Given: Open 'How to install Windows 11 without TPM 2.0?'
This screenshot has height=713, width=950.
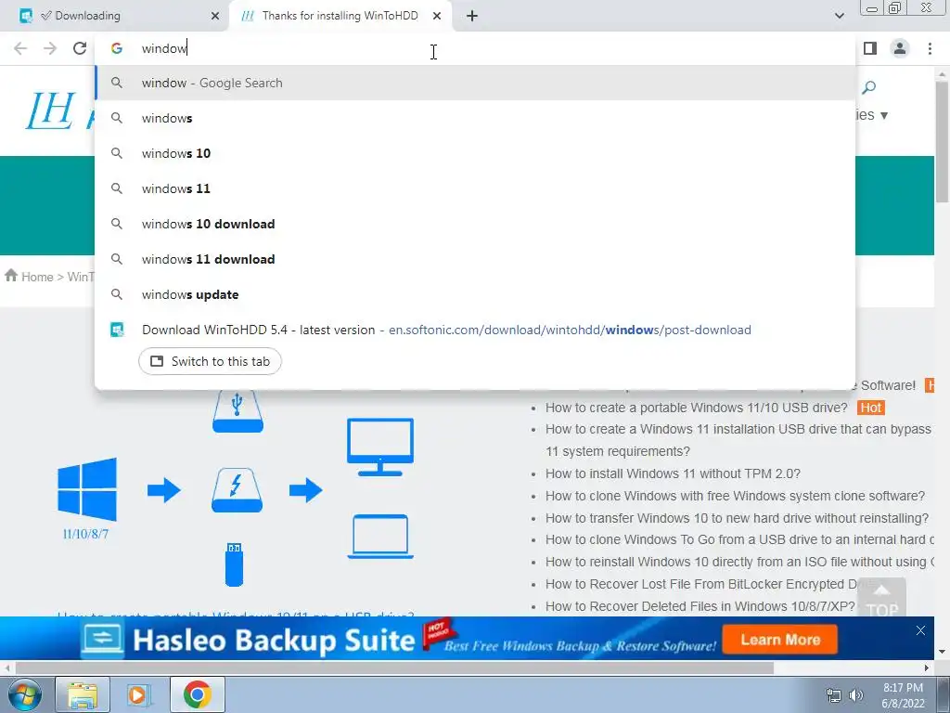Looking at the screenshot, I should click(673, 473).
